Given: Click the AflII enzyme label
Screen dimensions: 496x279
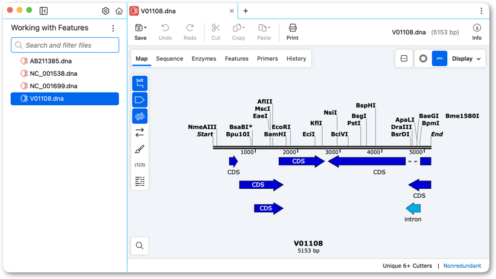Looking at the screenshot, I should point(264,102).
